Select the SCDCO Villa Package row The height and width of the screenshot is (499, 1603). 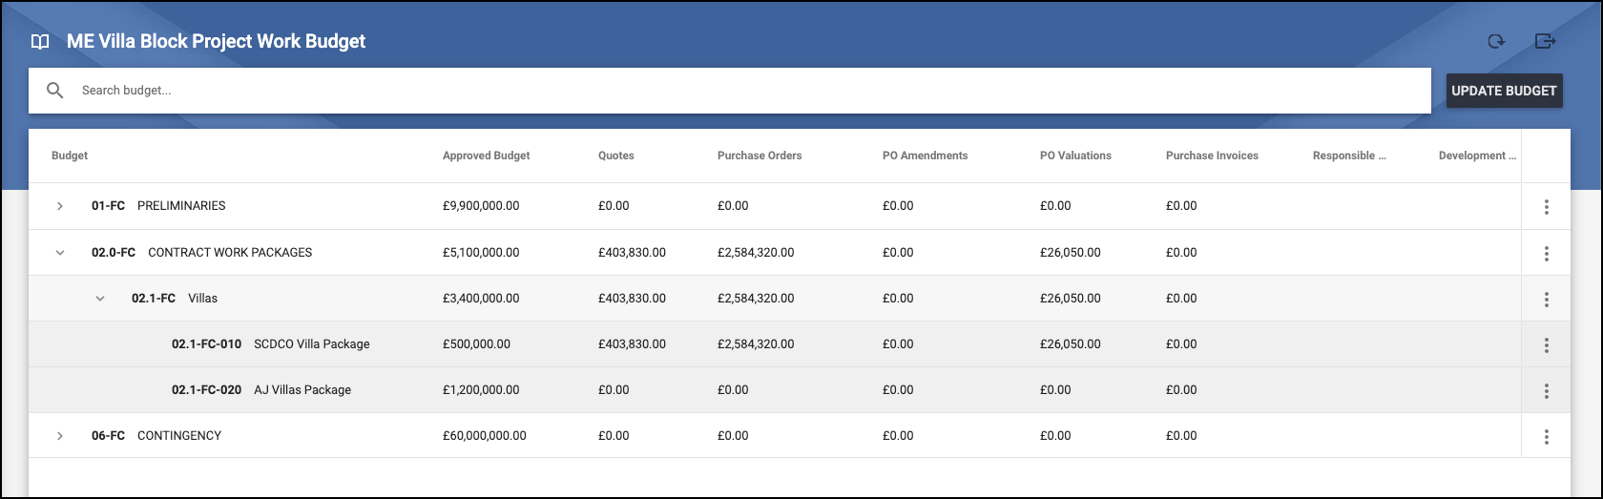(311, 344)
